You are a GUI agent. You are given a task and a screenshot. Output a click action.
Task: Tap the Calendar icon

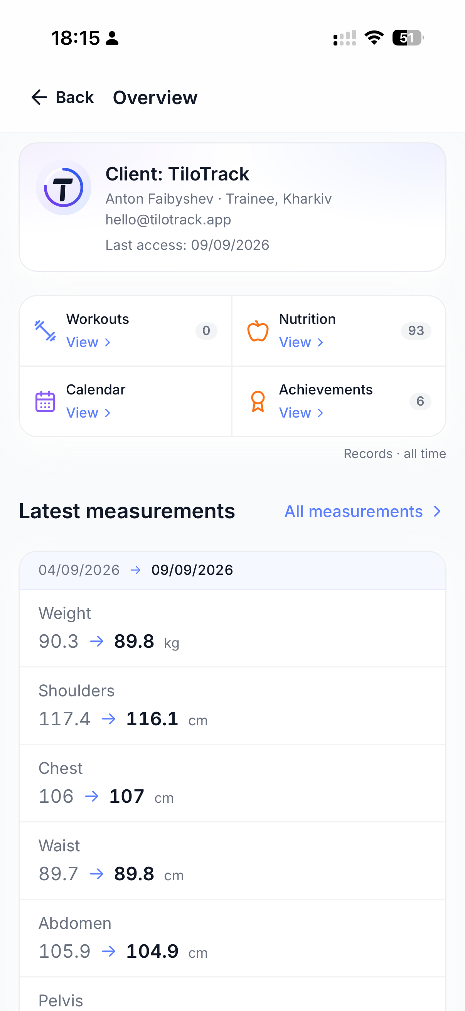pos(45,401)
